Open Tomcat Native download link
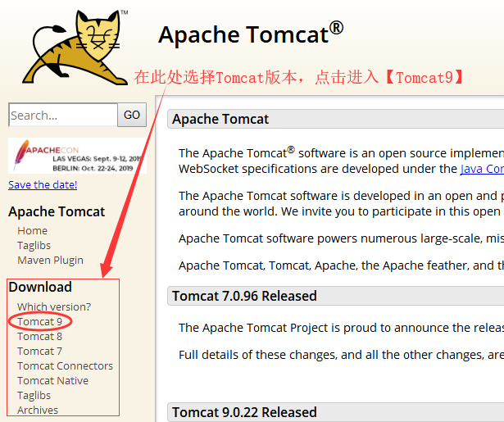 (53, 381)
